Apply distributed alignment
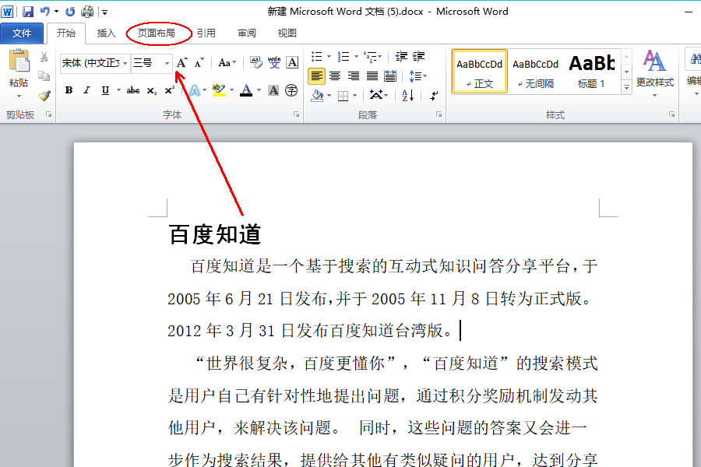This screenshot has height=467, width=701. click(x=390, y=76)
